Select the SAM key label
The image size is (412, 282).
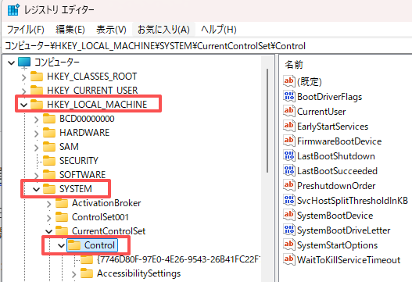click(x=69, y=147)
